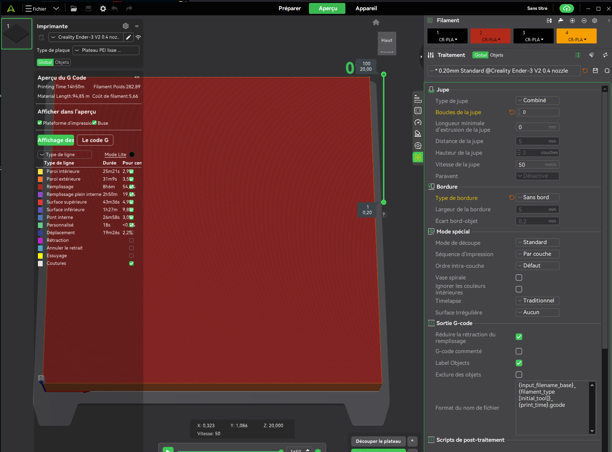612x452 pixels.
Task: Reset Boucles de la jupe value
Action: point(512,112)
